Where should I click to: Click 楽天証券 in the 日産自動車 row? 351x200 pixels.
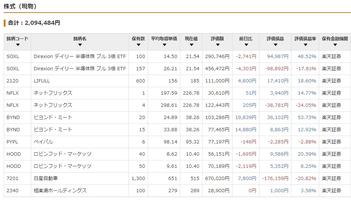point(331,179)
